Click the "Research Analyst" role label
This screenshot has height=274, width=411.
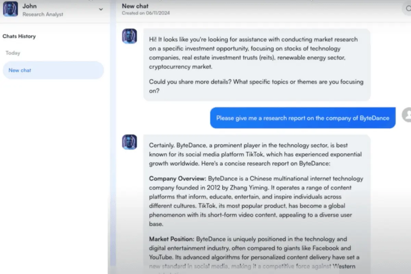[x=43, y=14]
